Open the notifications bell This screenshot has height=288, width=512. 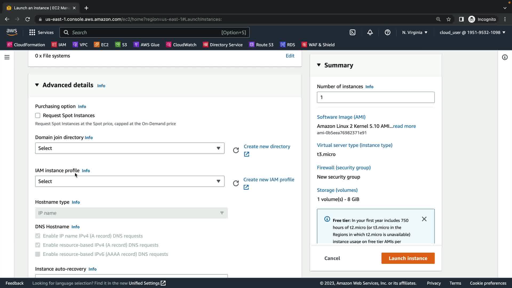point(370,33)
